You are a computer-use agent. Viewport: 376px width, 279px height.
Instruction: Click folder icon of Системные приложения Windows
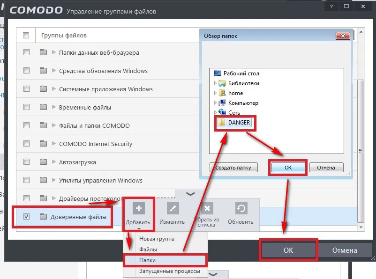click(43, 89)
